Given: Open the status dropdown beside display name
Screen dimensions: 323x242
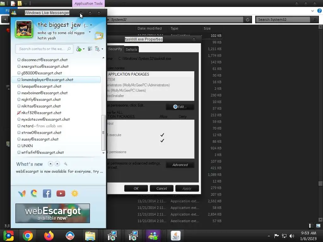Looking at the screenshot, I should click(91, 25).
